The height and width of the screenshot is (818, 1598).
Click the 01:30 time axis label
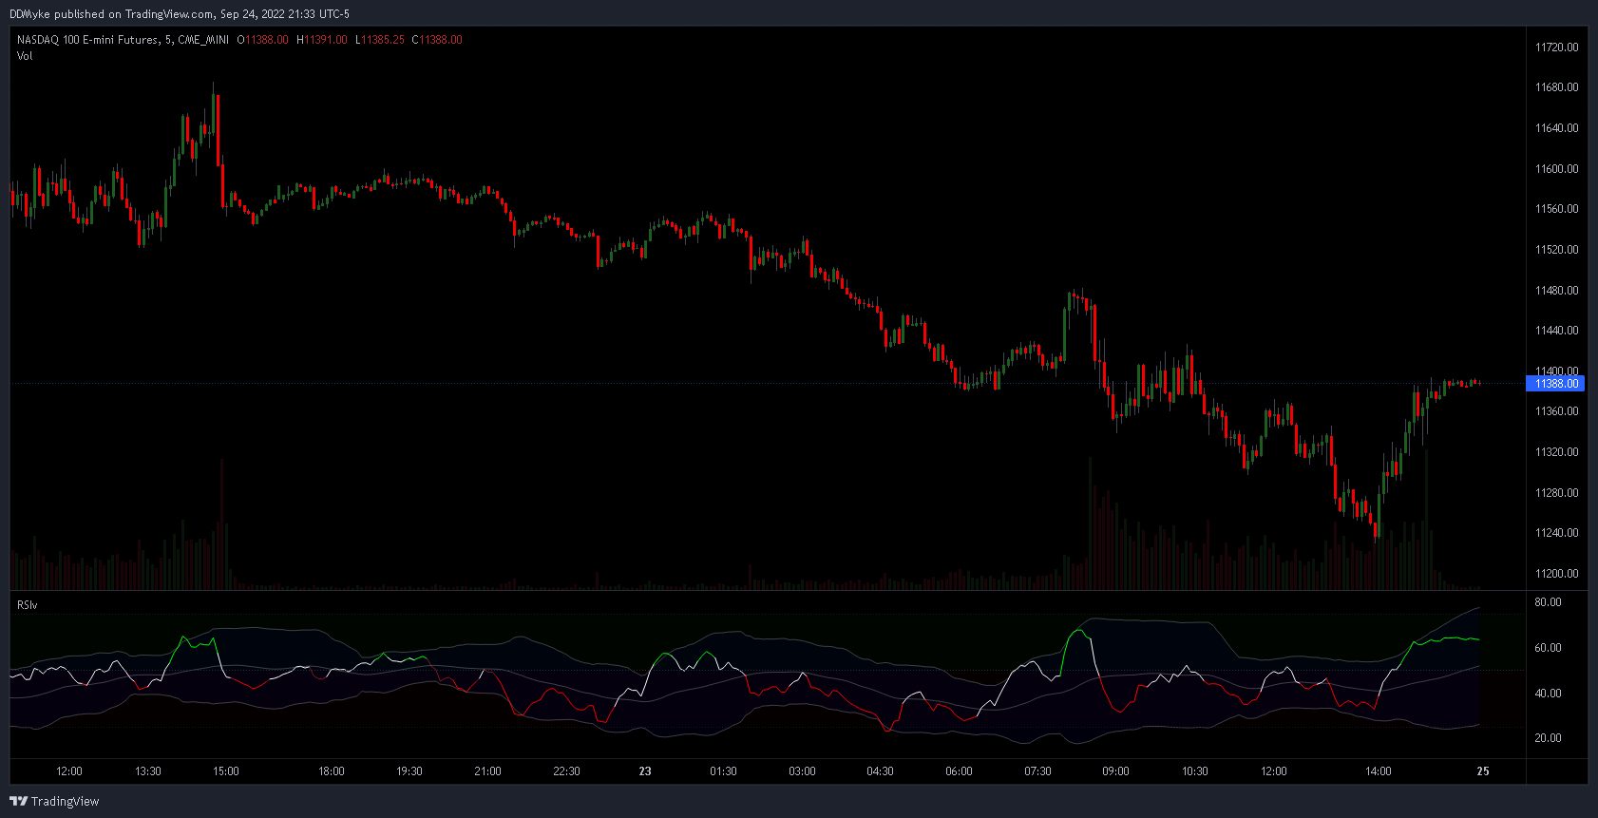(x=724, y=771)
